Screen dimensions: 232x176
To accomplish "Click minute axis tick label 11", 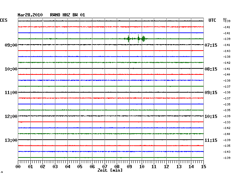I will click(154, 166).
